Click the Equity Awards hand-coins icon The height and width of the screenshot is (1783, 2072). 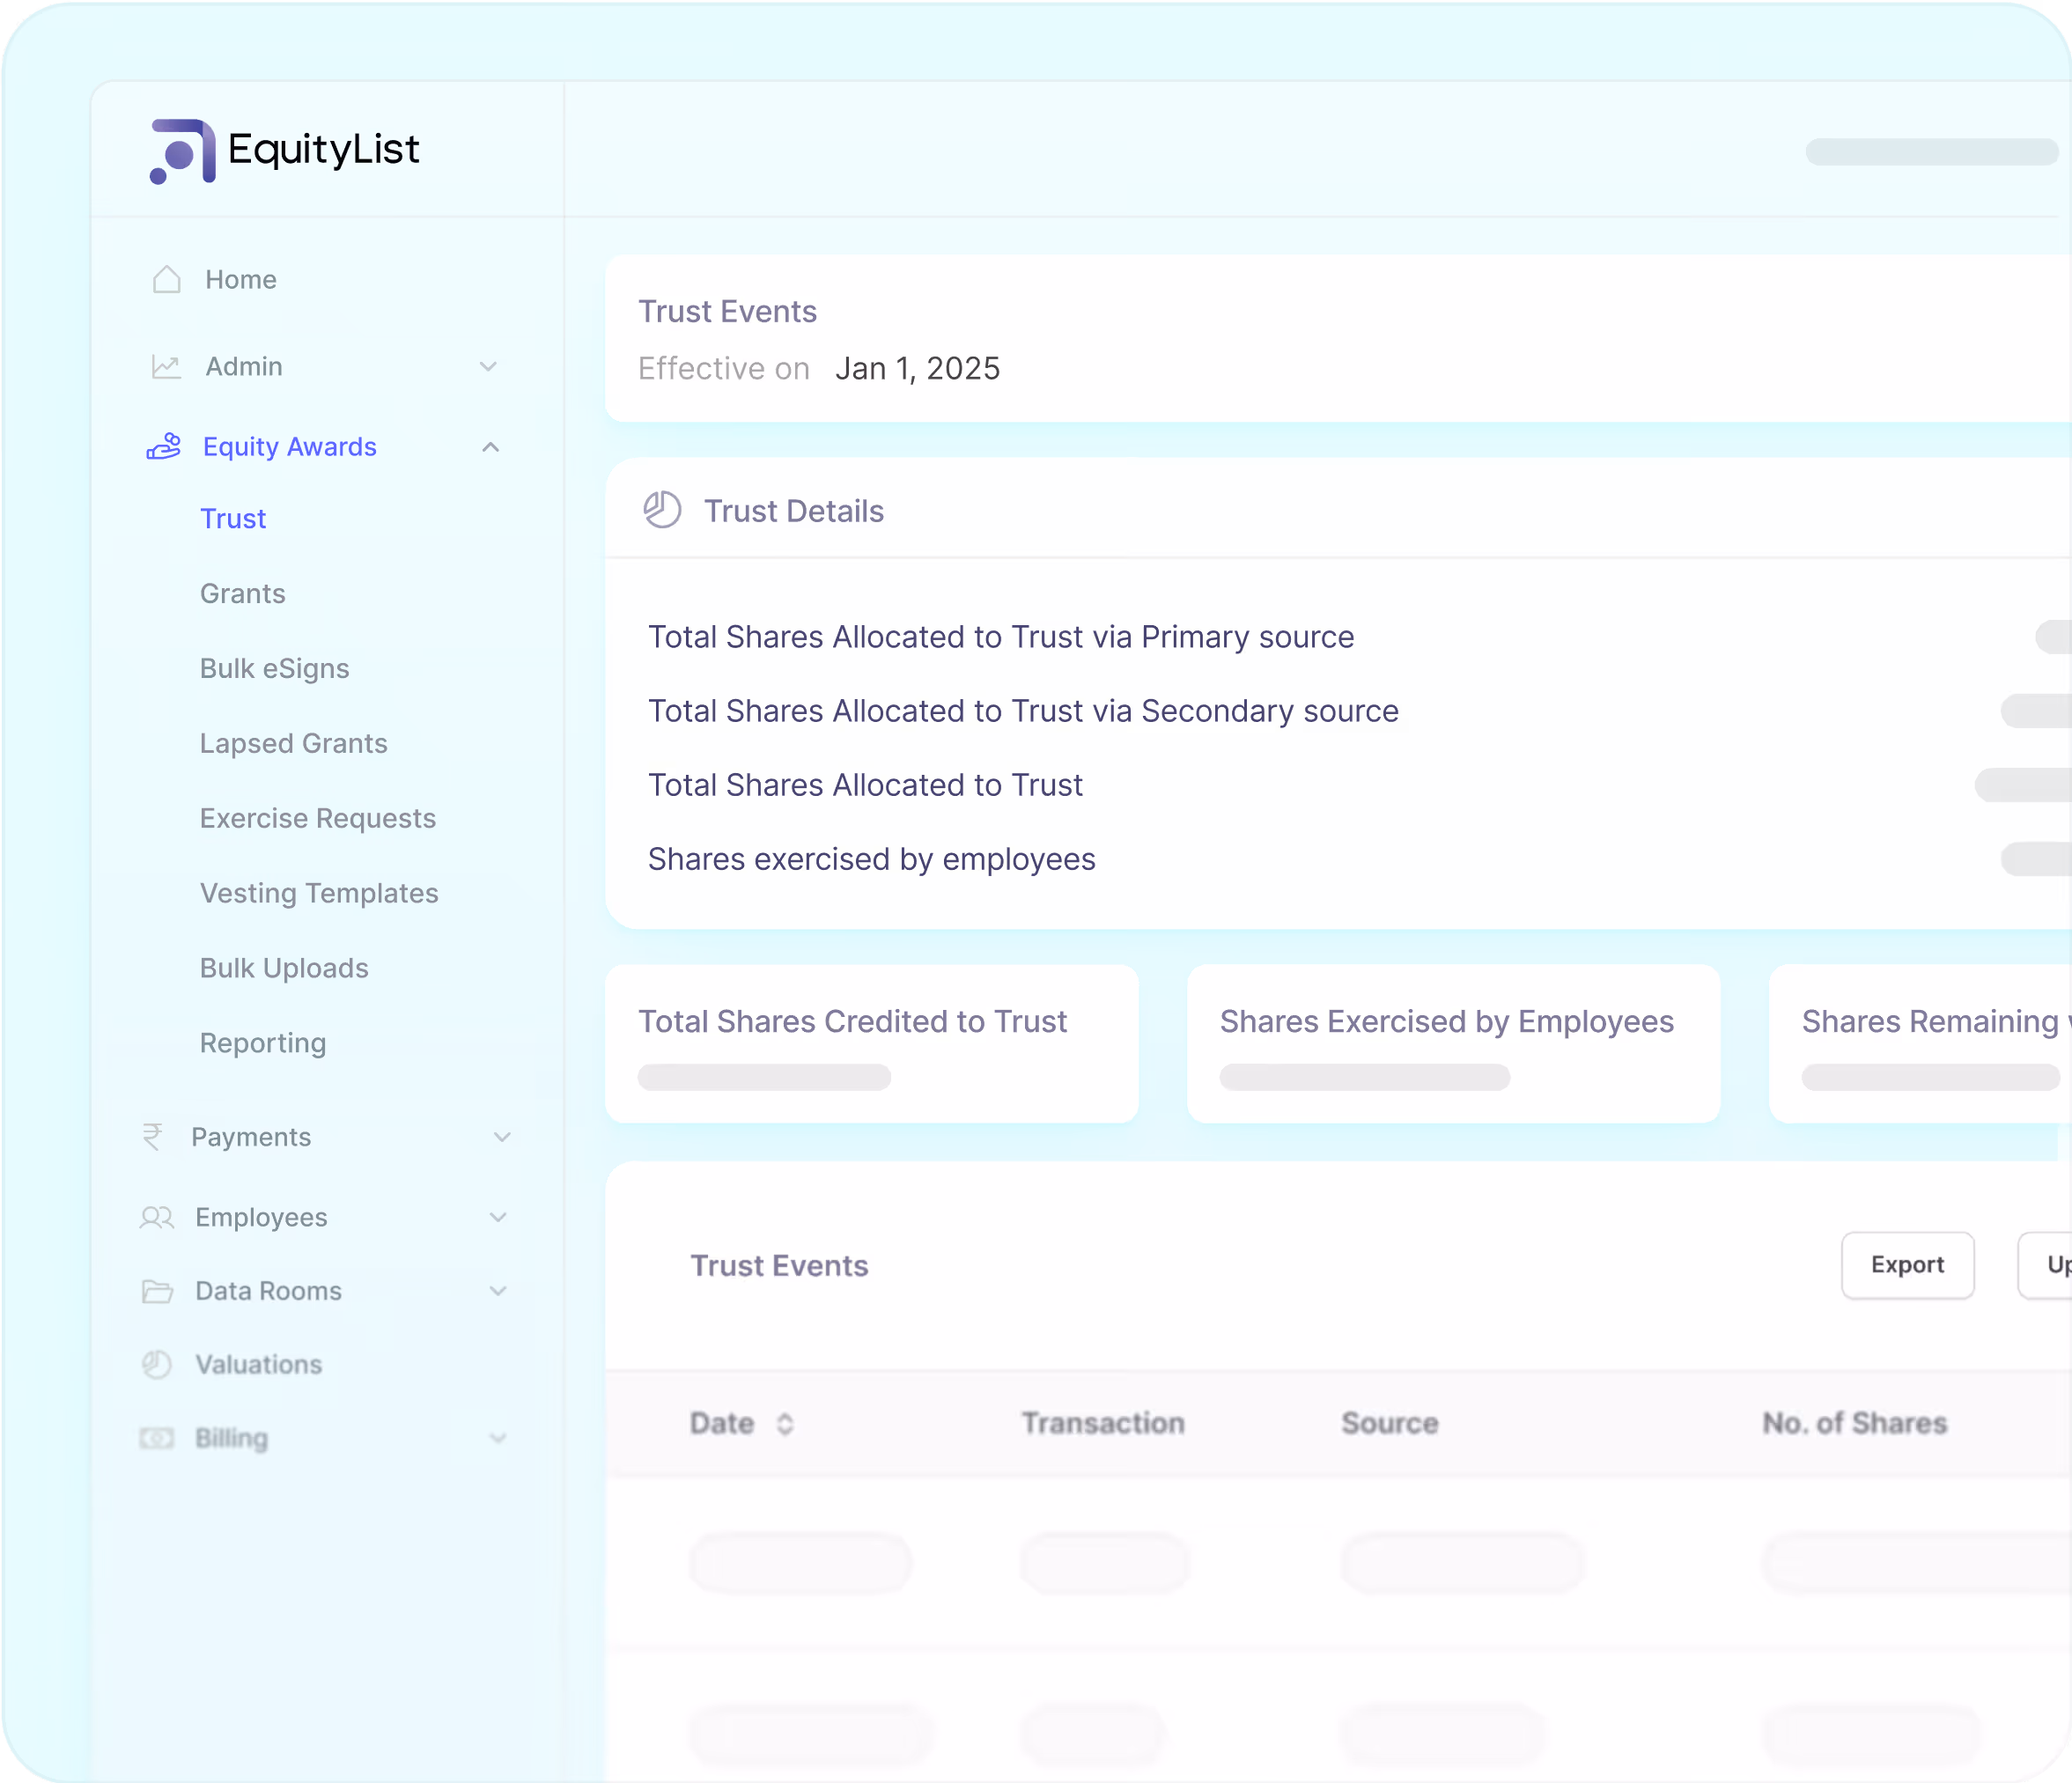point(164,447)
